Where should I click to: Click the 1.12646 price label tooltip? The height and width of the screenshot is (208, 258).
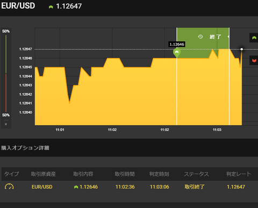click(x=177, y=44)
